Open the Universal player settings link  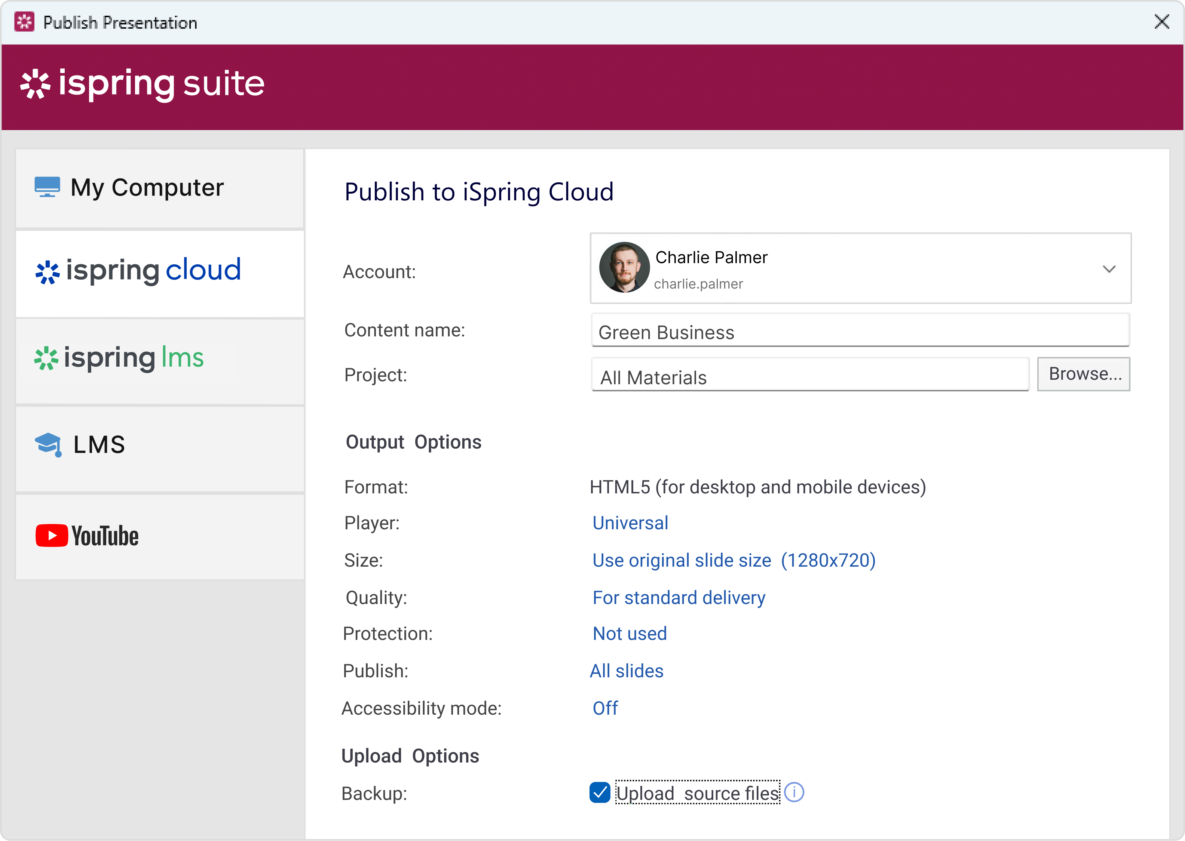pyautogui.click(x=630, y=523)
